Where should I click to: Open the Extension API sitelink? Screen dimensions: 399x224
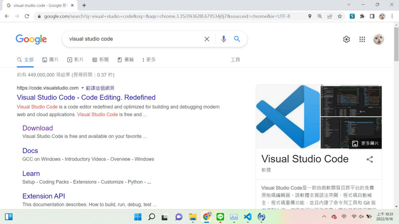44,196
